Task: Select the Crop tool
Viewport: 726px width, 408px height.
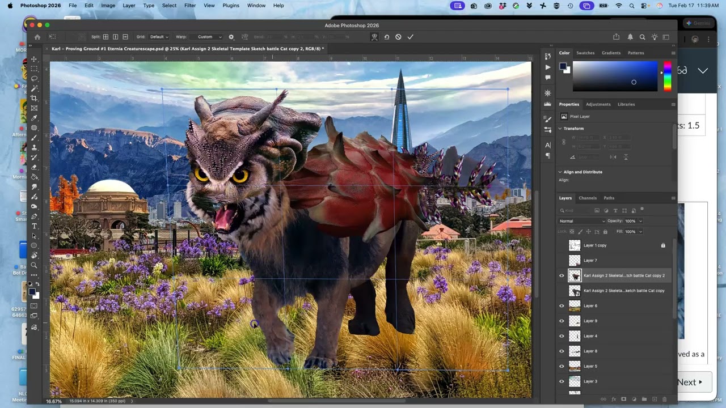Action: tap(34, 98)
